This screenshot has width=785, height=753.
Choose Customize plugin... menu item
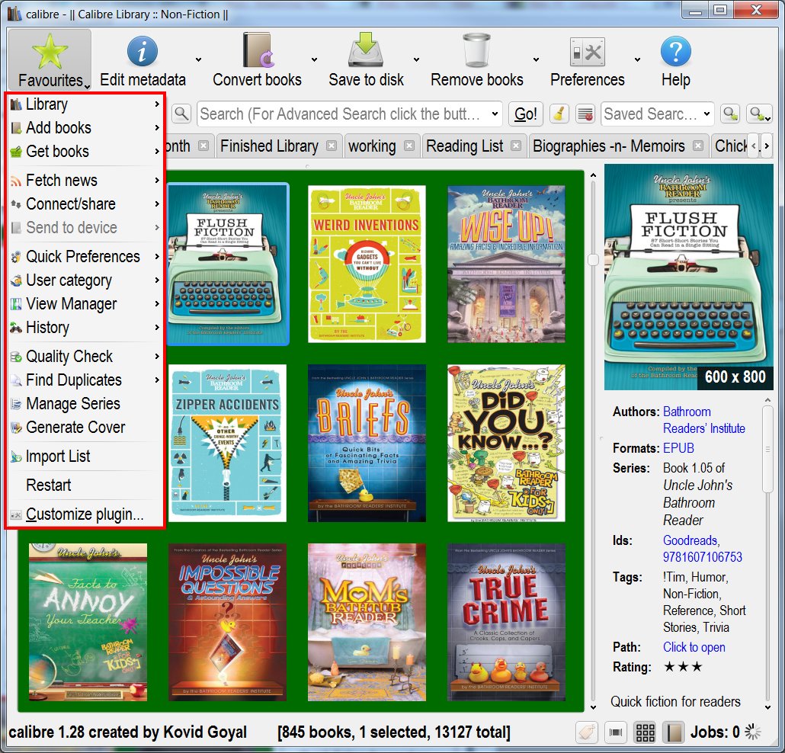[85, 514]
